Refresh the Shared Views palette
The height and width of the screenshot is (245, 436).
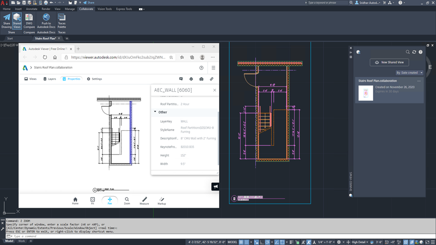click(x=414, y=52)
